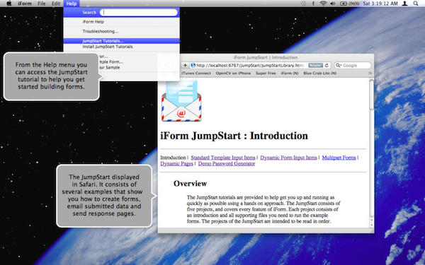Open Spotlight search magnifier
425x265 pixels.
click(x=416, y=4)
